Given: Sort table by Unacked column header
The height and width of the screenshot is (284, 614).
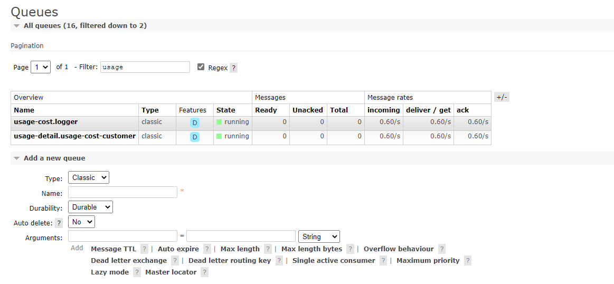Looking at the screenshot, I should pyautogui.click(x=308, y=110).
